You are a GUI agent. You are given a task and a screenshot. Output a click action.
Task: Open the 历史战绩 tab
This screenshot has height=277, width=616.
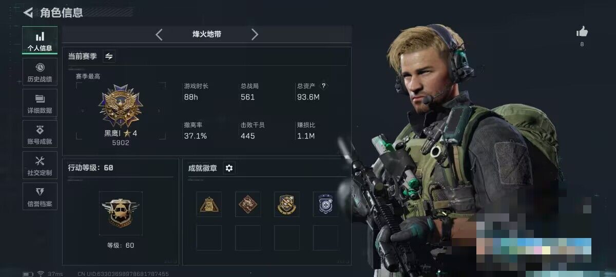(40, 72)
